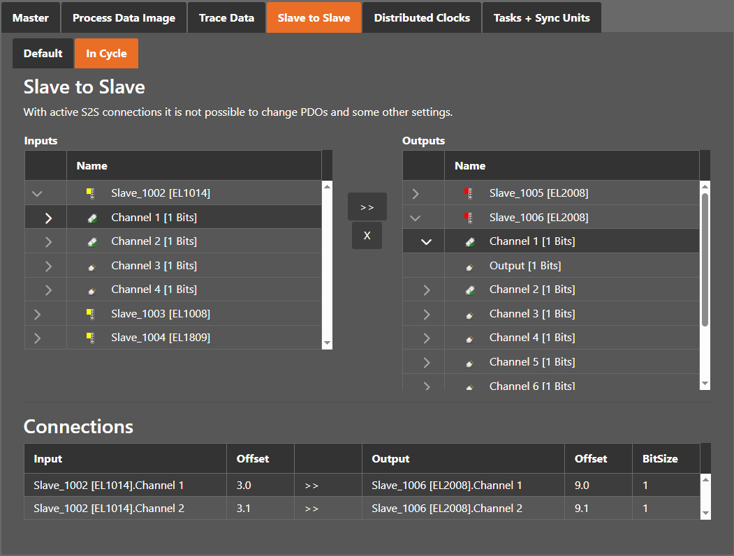Select the Slave_1002 Channel 2 connection row
The height and width of the screenshot is (556, 734).
point(279,509)
